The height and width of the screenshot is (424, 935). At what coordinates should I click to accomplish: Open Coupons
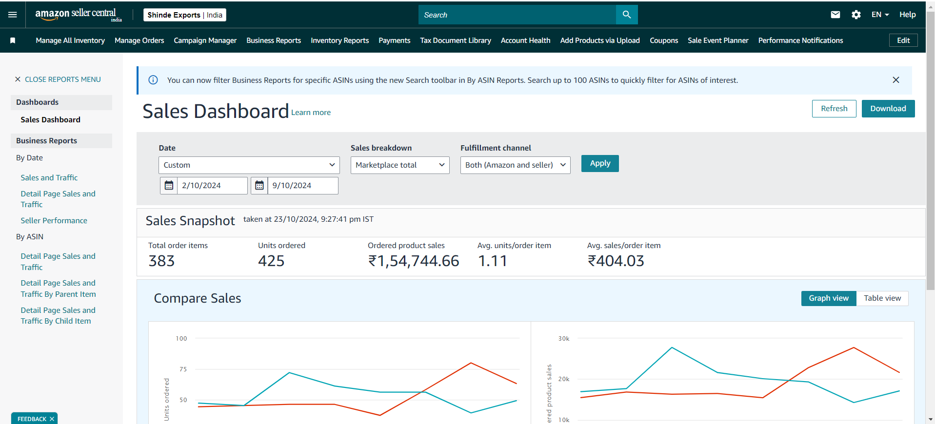pos(664,40)
